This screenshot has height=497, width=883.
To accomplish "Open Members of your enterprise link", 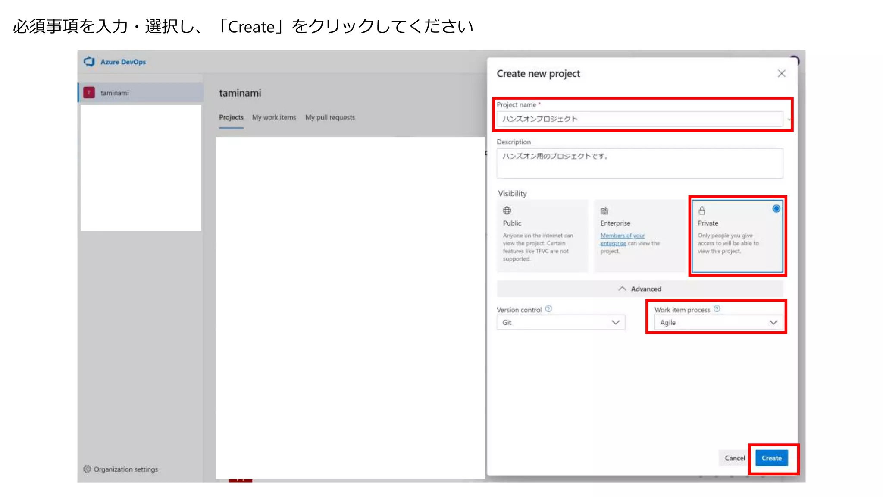I will (622, 239).
